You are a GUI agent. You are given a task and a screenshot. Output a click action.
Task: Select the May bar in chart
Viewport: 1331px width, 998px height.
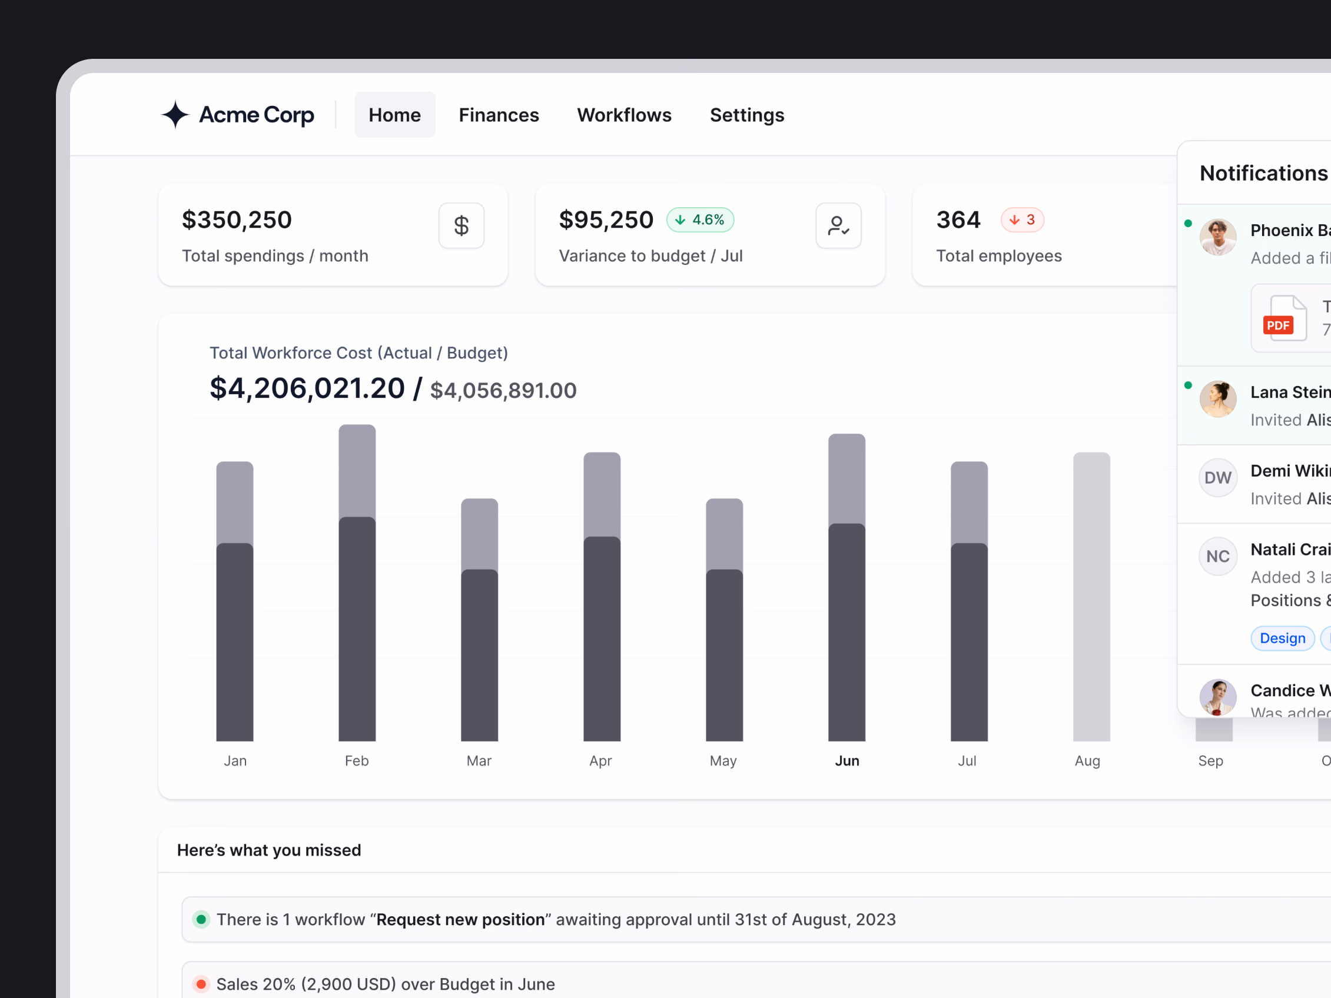click(x=725, y=620)
